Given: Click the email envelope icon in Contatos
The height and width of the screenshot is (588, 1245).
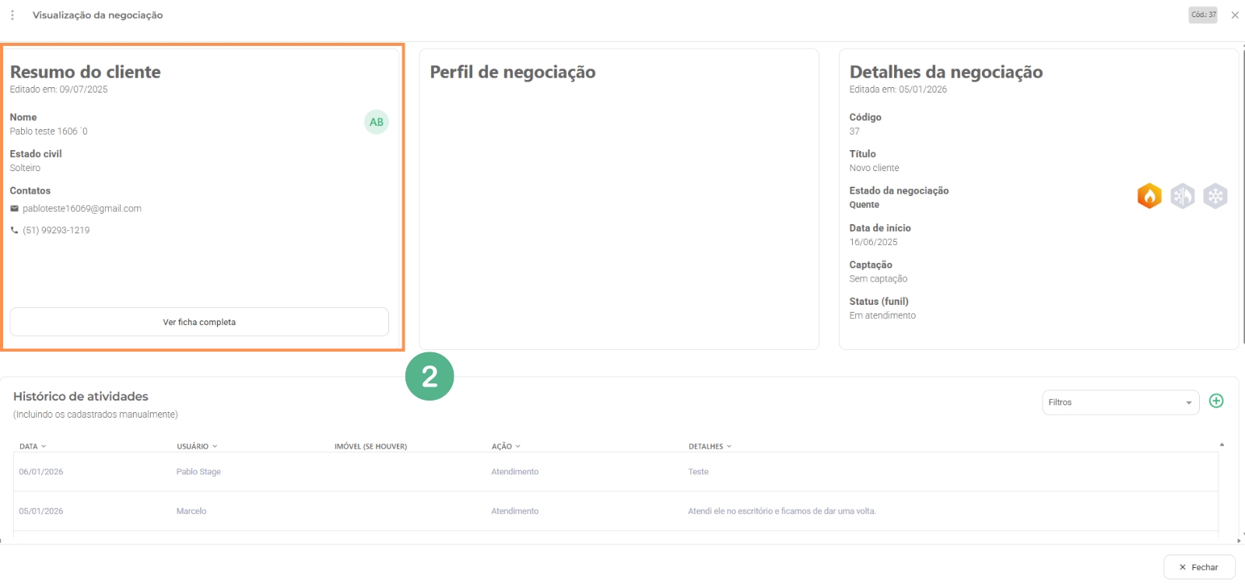Looking at the screenshot, I should pos(14,208).
